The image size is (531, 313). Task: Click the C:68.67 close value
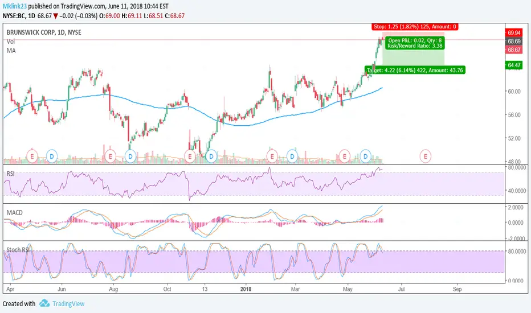(175, 16)
